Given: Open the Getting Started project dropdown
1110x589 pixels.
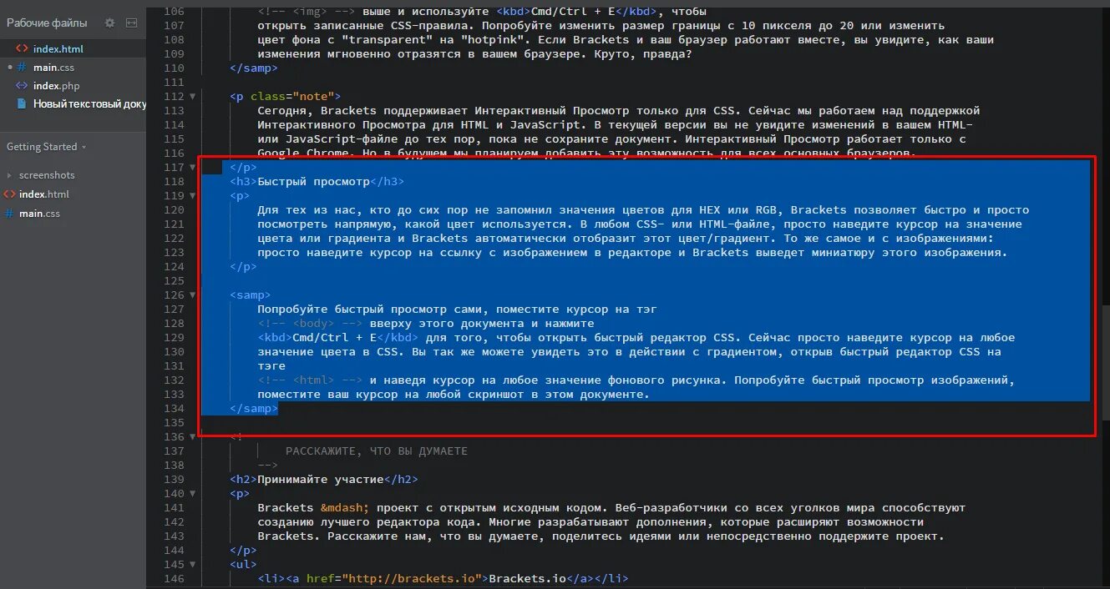Looking at the screenshot, I should tap(47, 147).
